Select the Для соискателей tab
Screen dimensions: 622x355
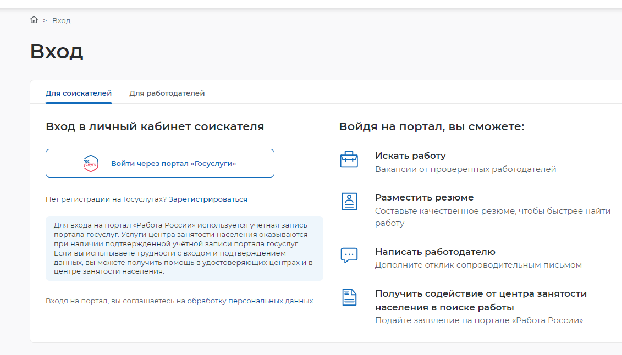tap(79, 93)
